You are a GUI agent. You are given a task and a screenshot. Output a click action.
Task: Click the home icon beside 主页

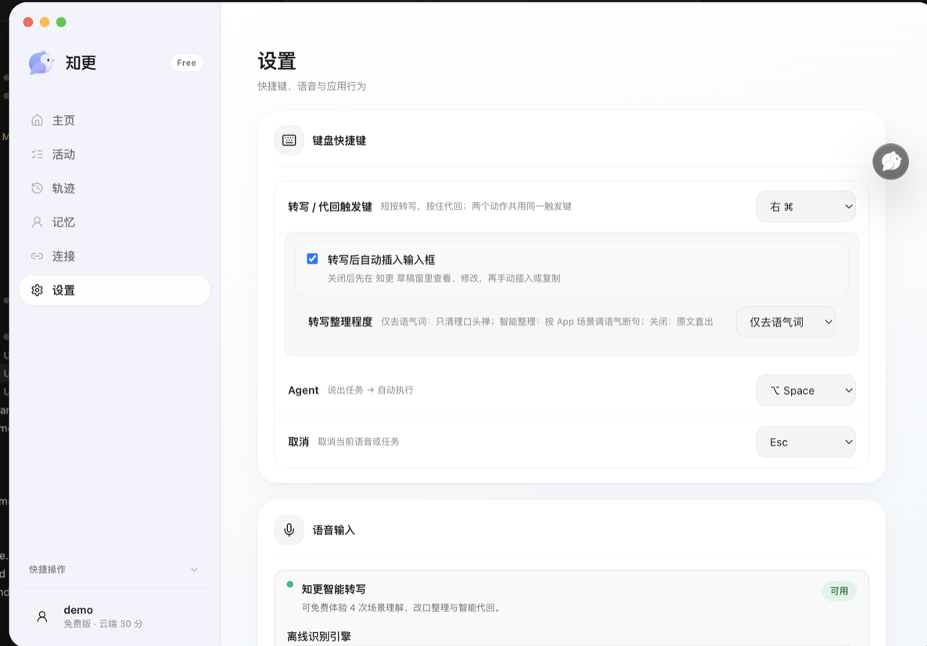pos(38,120)
